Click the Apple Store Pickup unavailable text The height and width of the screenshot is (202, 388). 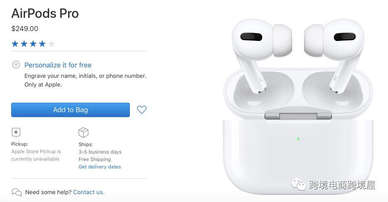click(36, 155)
